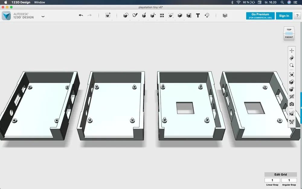Toggle grid visibility in the right sidebar
Image resolution: width=302 pixels, height=189 pixels.
coord(291,97)
